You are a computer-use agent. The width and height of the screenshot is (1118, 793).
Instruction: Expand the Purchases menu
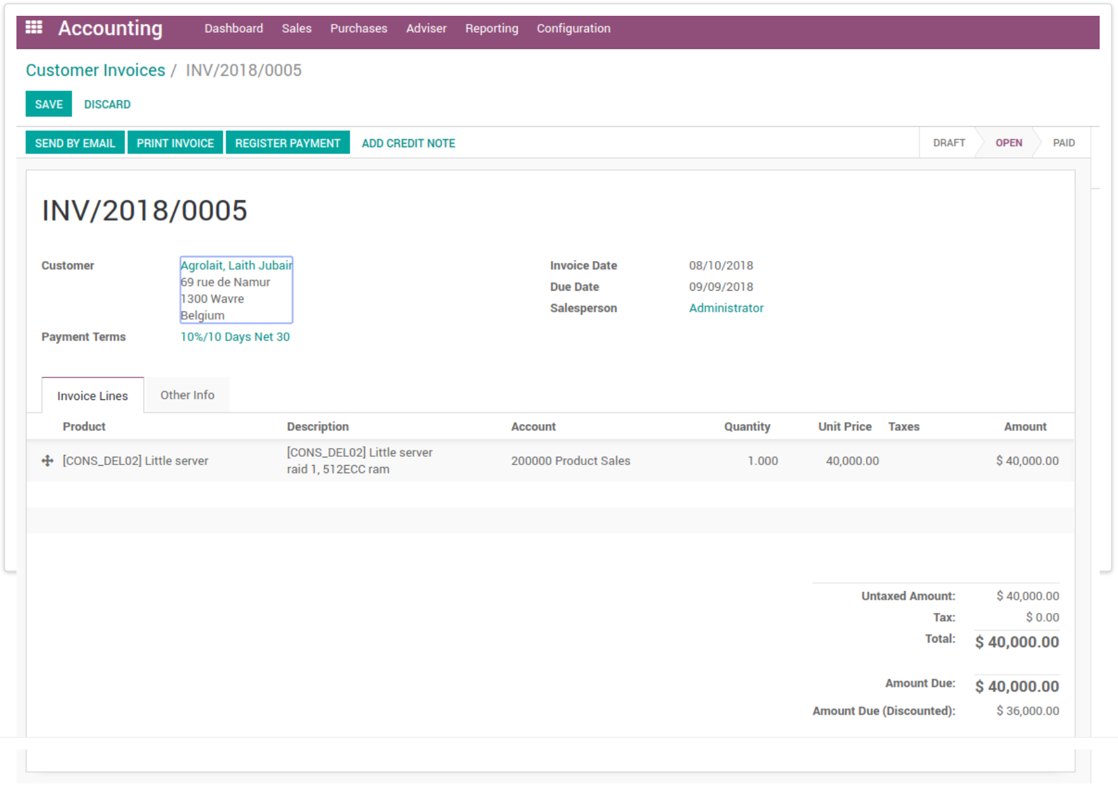pos(358,28)
